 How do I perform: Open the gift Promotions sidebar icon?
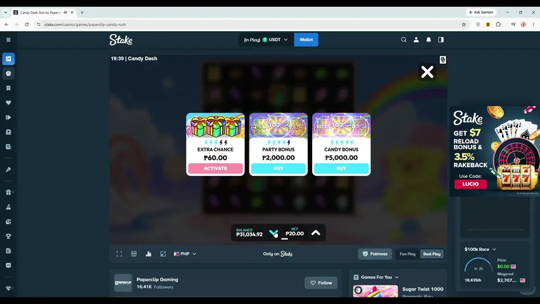pyautogui.click(x=8, y=193)
